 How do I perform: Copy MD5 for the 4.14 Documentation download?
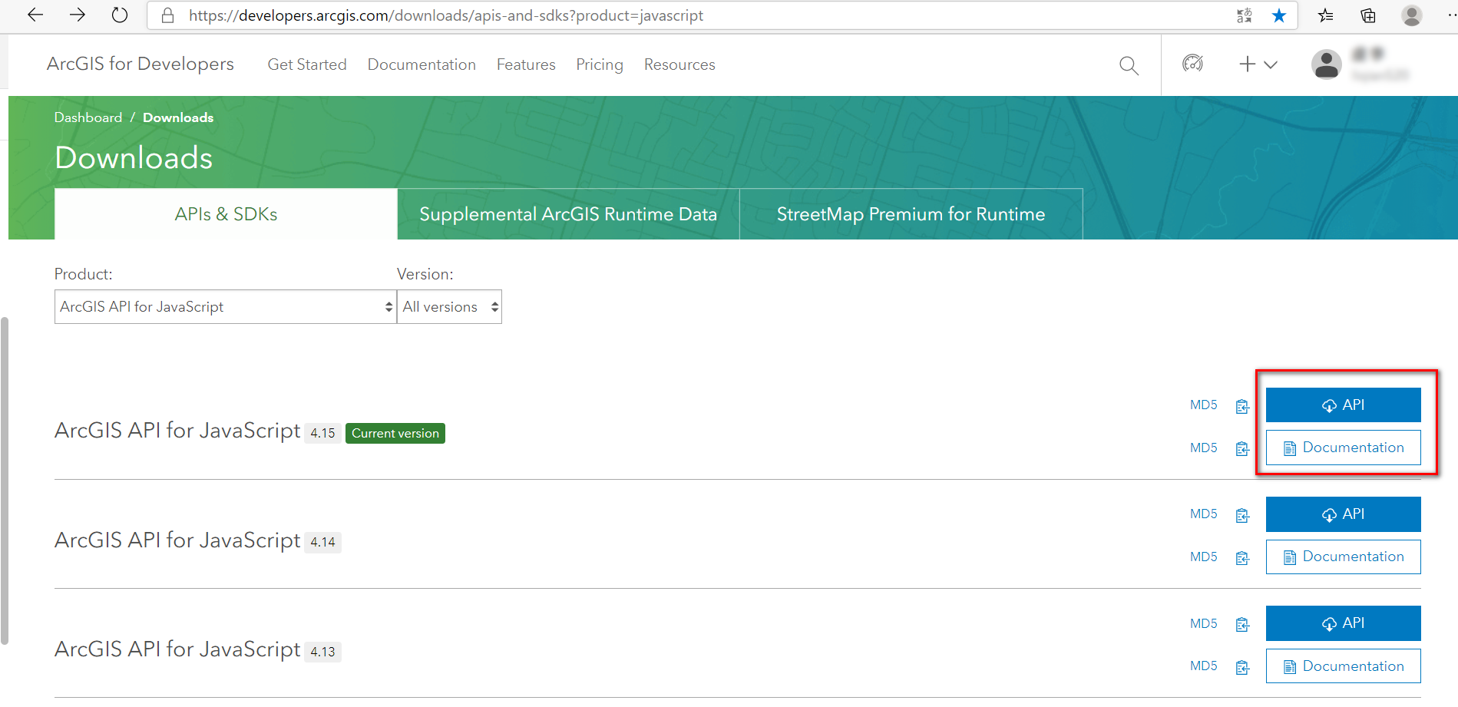[1242, 557]
